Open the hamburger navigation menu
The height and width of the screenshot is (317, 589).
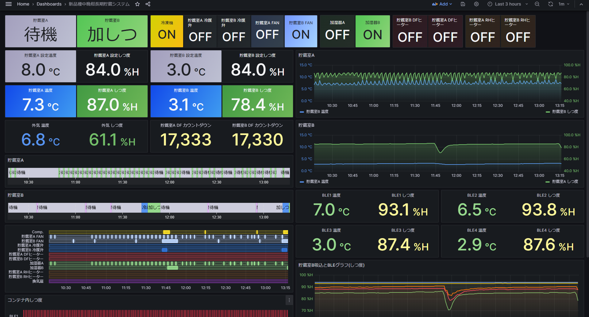coord(9,4)
